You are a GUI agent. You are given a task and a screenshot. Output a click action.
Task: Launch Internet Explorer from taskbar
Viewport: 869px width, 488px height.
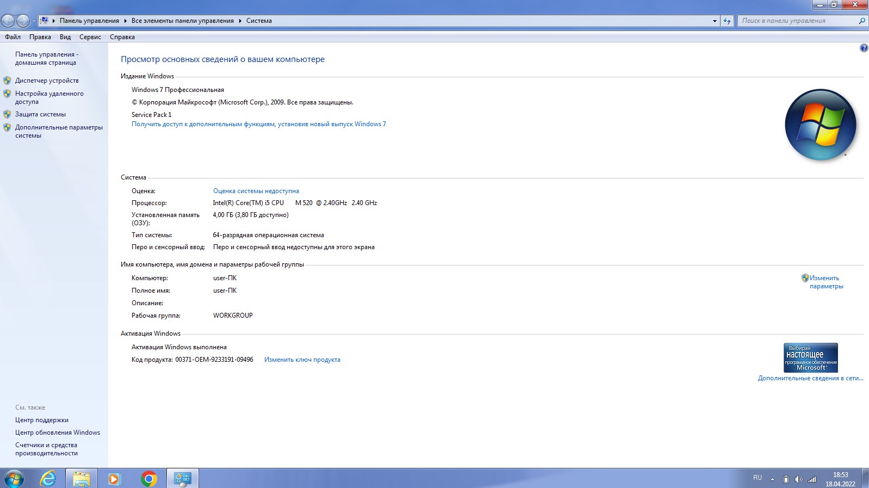point(48,479)
